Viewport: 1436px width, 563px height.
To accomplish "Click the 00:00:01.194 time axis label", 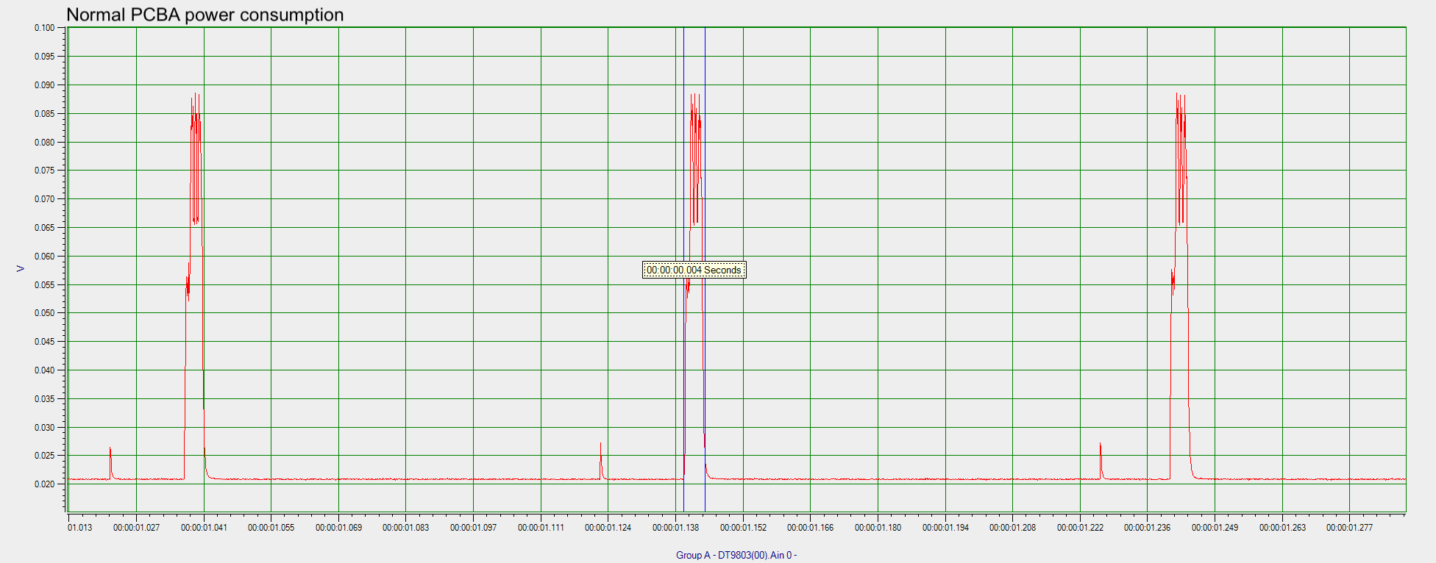I will (945, 528).
